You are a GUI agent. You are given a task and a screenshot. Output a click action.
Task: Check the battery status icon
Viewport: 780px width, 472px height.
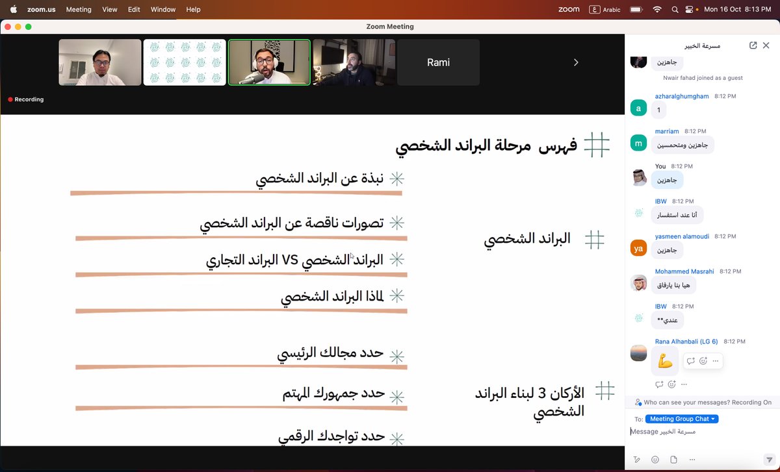click(x=636, y=9)
